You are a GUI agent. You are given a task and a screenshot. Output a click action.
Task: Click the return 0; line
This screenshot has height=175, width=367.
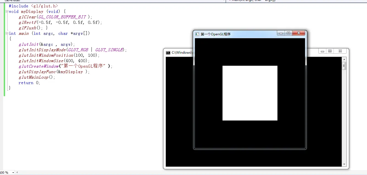pos(29,83)
